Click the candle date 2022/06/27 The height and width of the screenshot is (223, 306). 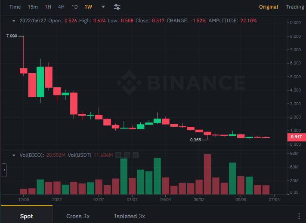click(x=33, y=21)
